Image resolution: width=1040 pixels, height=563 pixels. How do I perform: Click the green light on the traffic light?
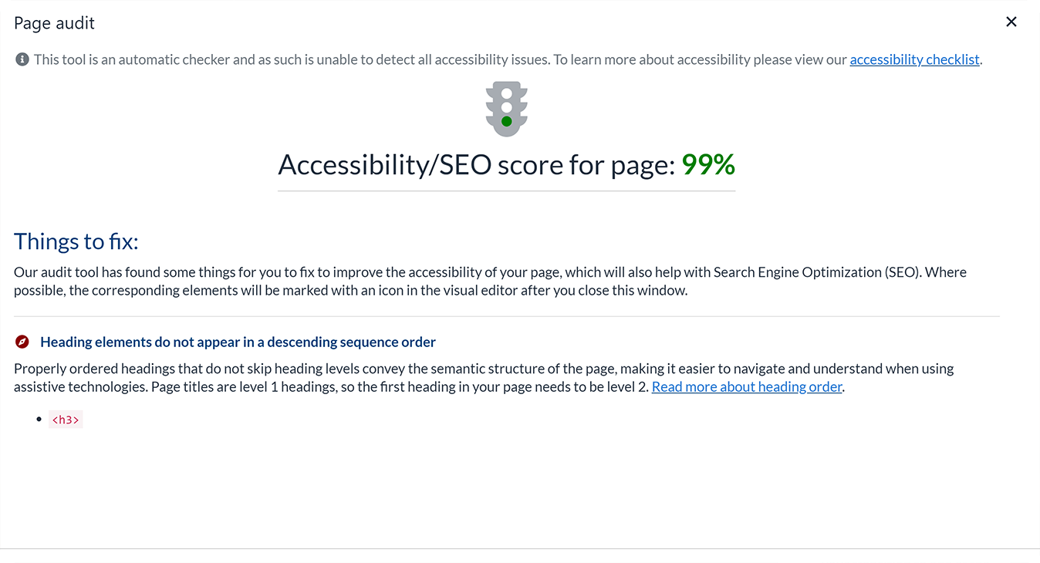pos(506,122)
